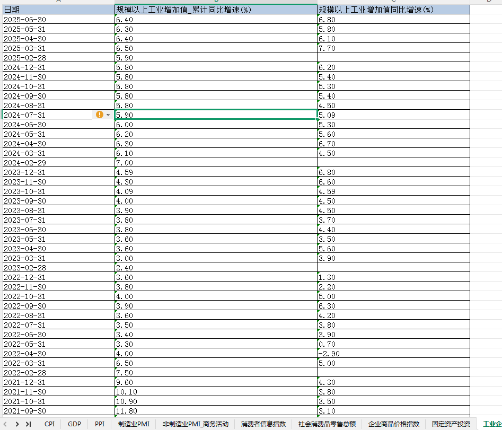
Task: Jump to the last sheet using navigation arrow
Action: 29,424
